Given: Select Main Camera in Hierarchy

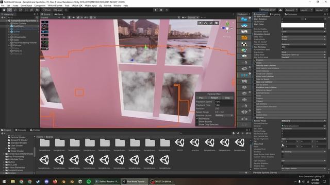Looking at the screenshot, I should (x=20, y=24).
